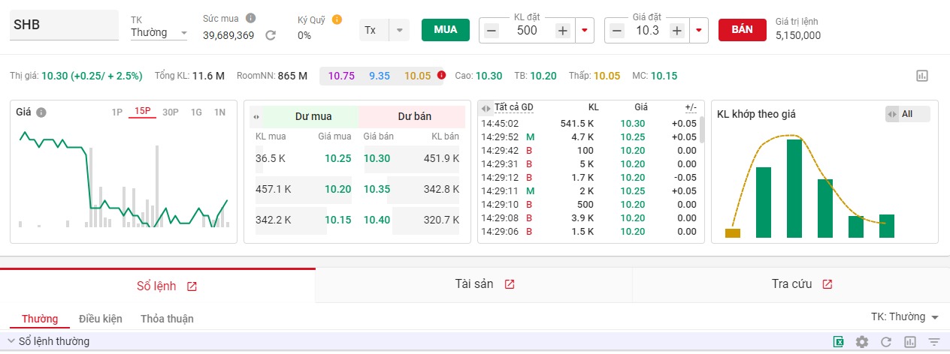Click the Giá đặt price field showing 10.3

click(647, 31)
